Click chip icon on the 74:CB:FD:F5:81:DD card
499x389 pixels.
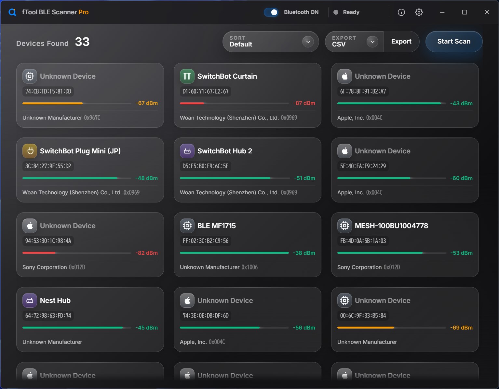coord(30,76)
